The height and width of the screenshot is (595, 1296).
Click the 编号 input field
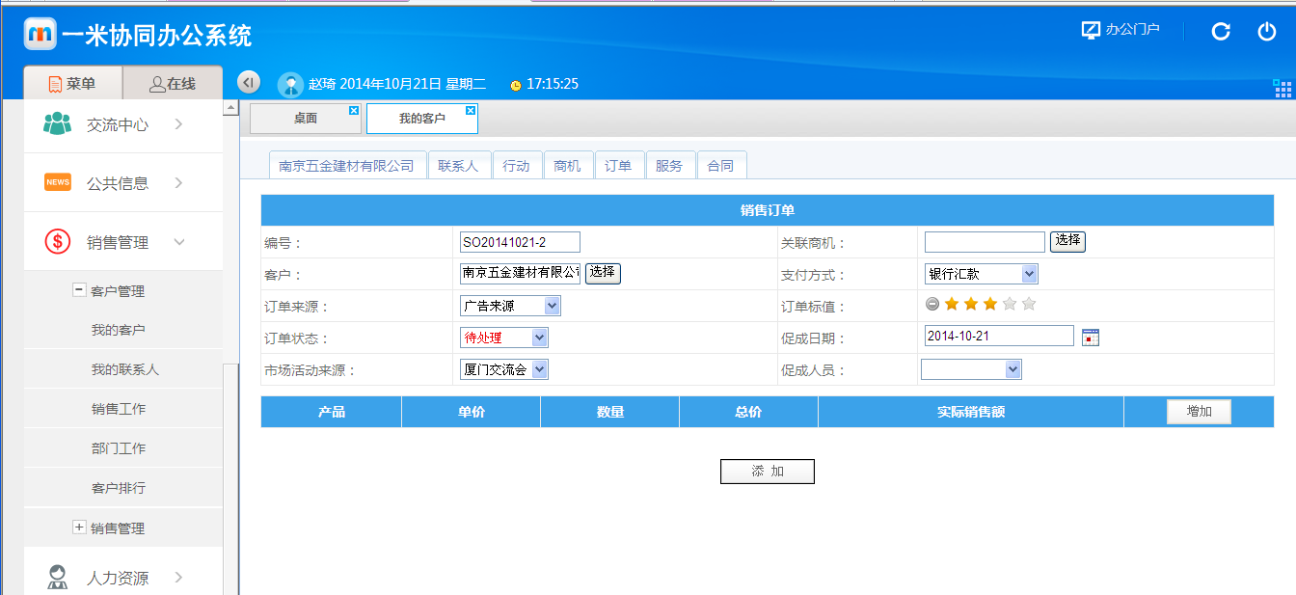point(520,242)
